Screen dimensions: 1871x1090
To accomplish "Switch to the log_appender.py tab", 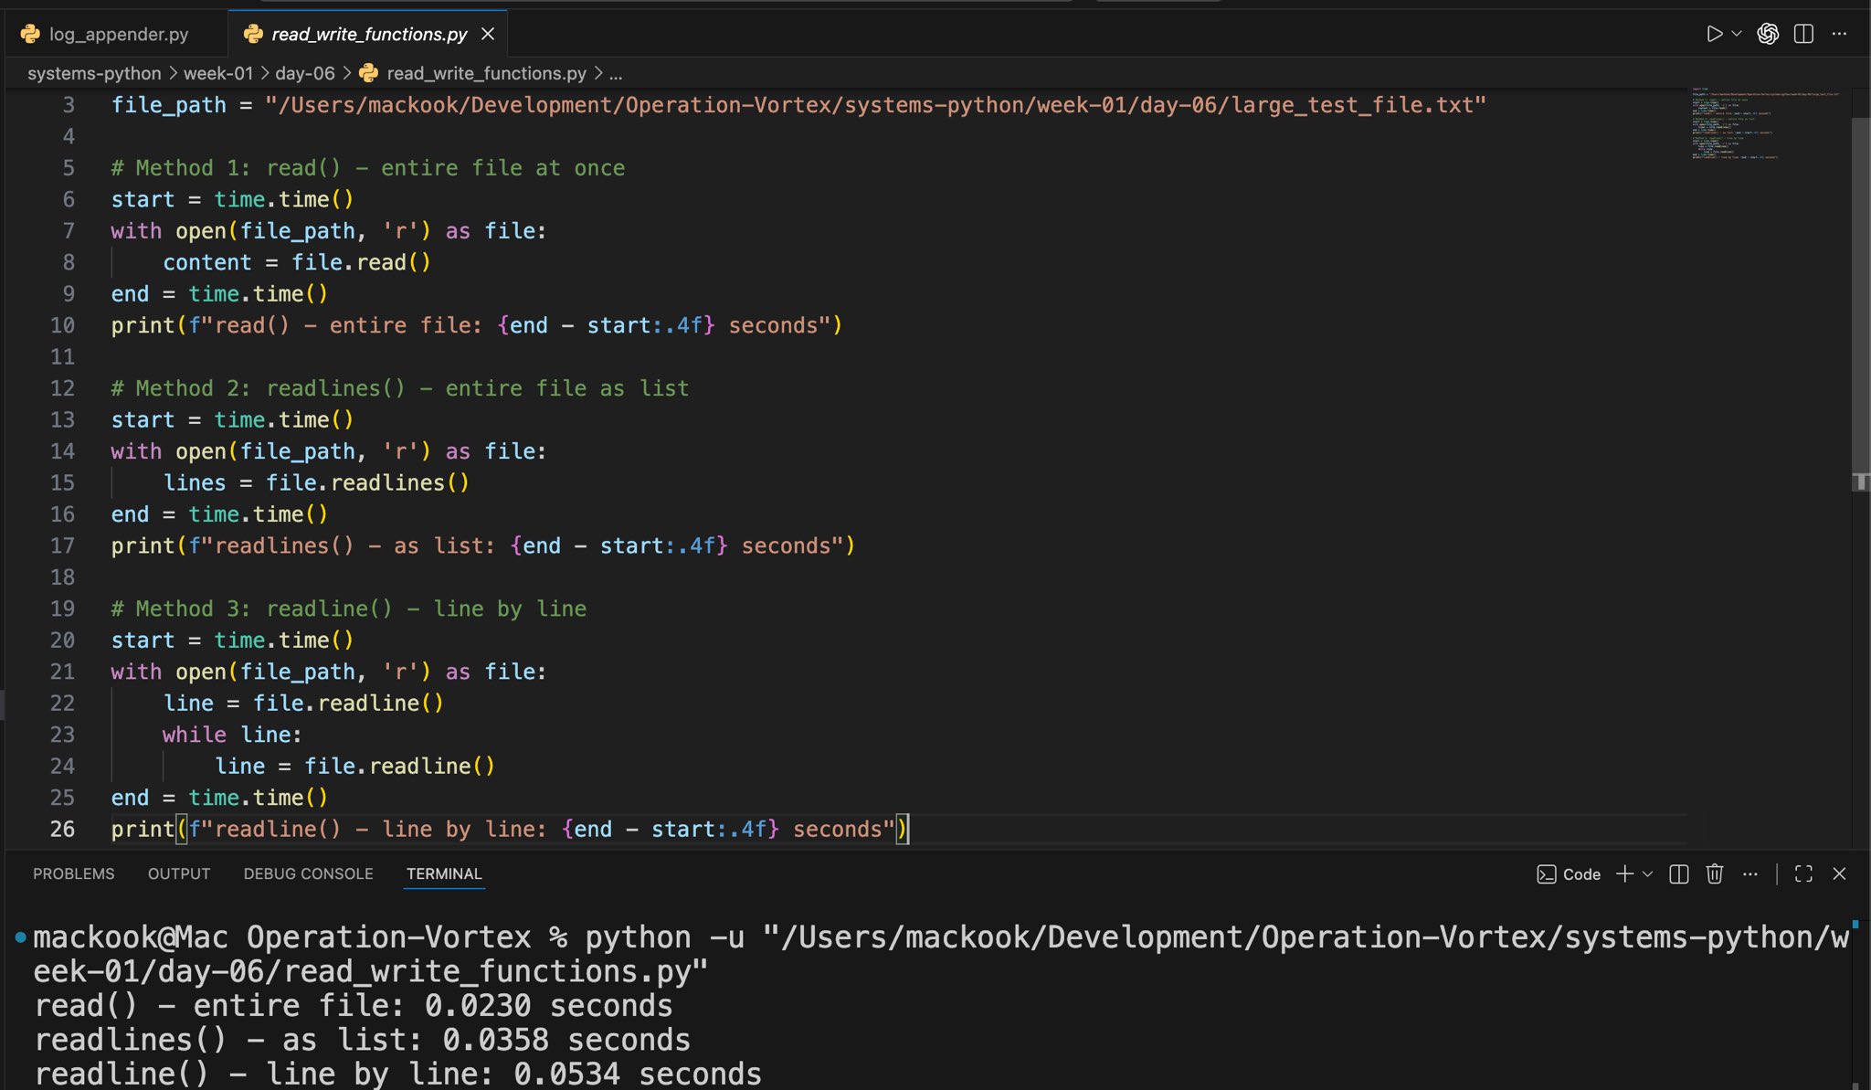I will pyautogui.click(x=118, y=34).
